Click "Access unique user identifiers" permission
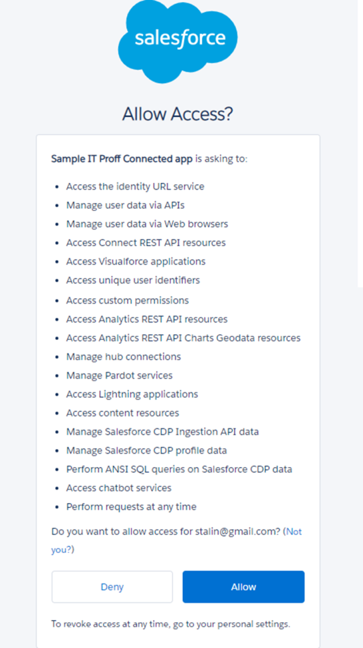The image size is (363, 648). (133, 280)
